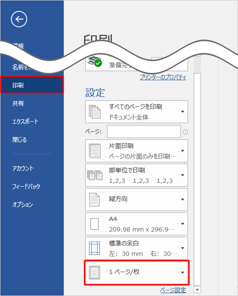Open フィードバック page
Screen dimensions: 238x296
click(x=26, y=186)
